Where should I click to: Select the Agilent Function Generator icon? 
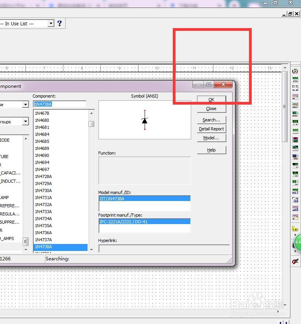[295, 191]
